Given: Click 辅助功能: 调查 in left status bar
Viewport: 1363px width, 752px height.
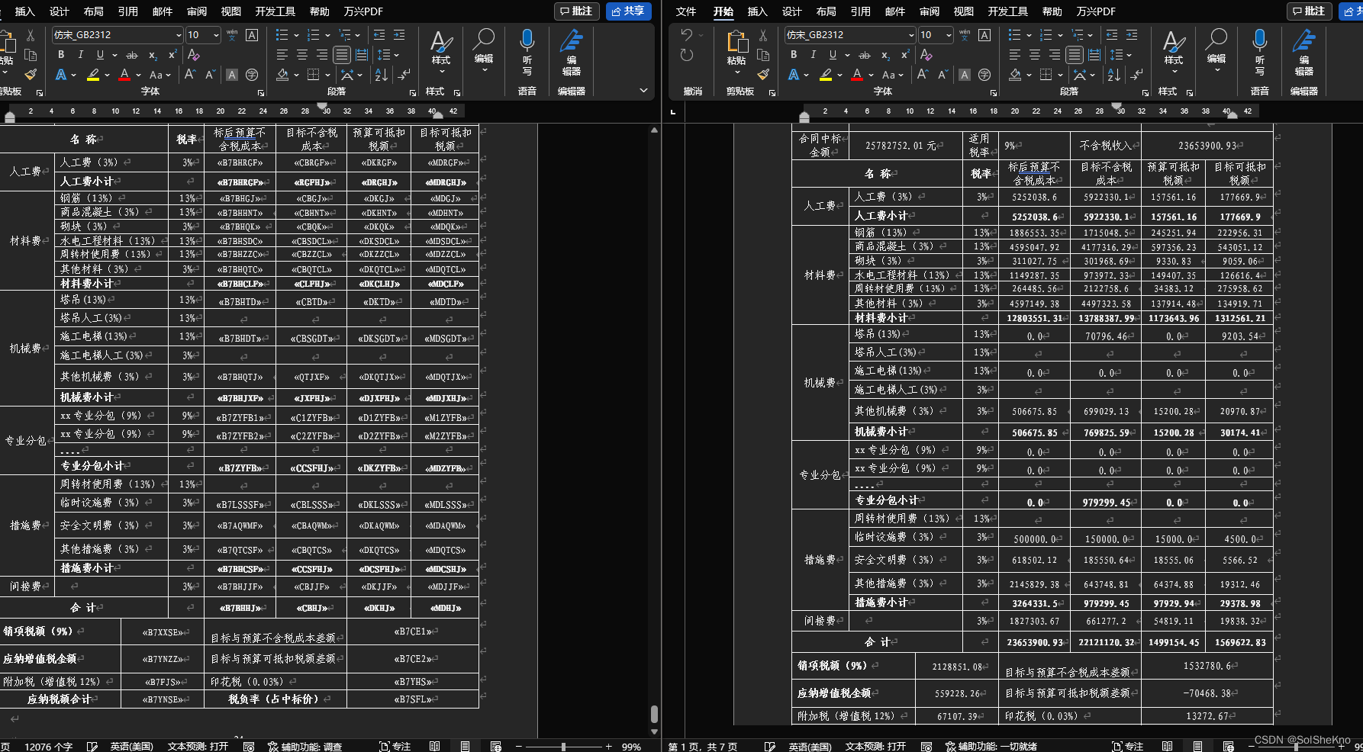Looking at the screenshot, I should (304, 747).
